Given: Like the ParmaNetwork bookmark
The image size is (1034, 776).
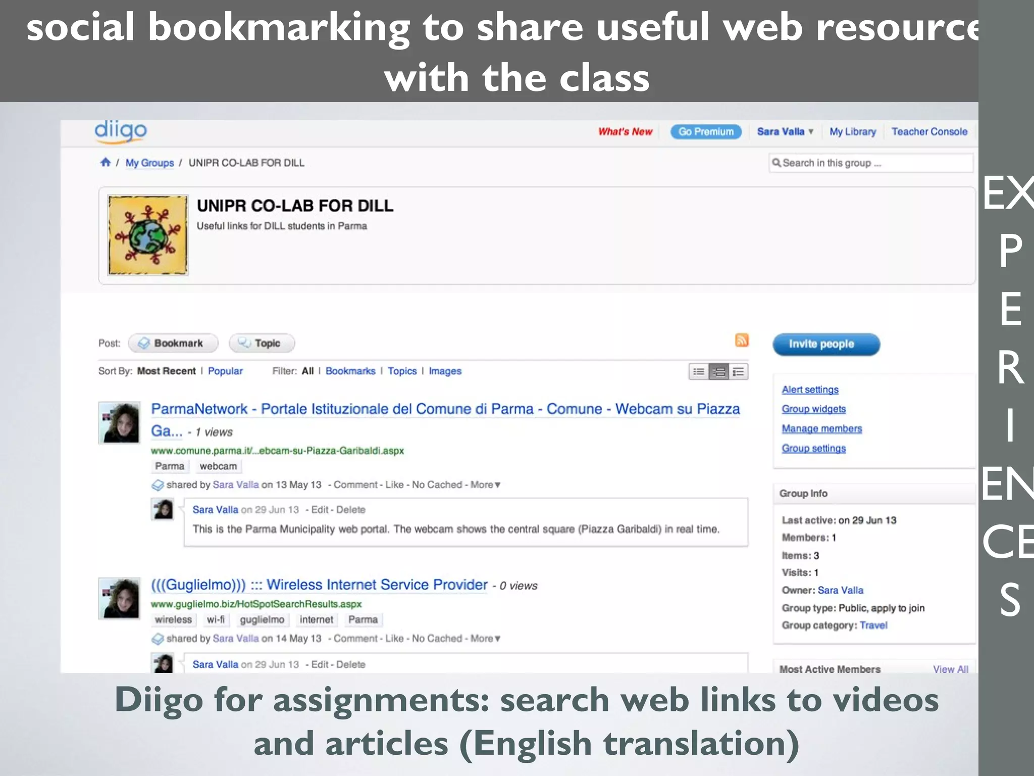Looking at the screenshot, I should [394, 484].
